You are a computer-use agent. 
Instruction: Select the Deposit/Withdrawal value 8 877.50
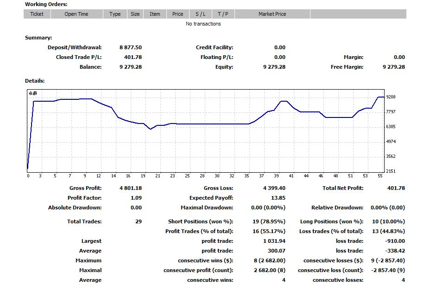pyautogui.click(x=131, y=47)
